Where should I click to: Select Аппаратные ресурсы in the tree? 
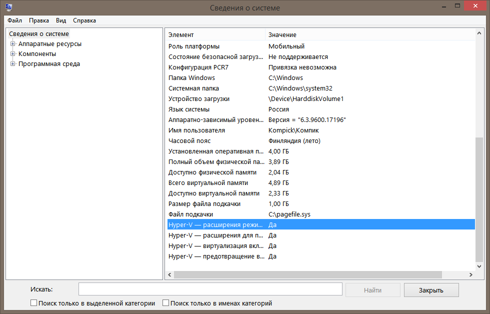click(x=50, y=43)
